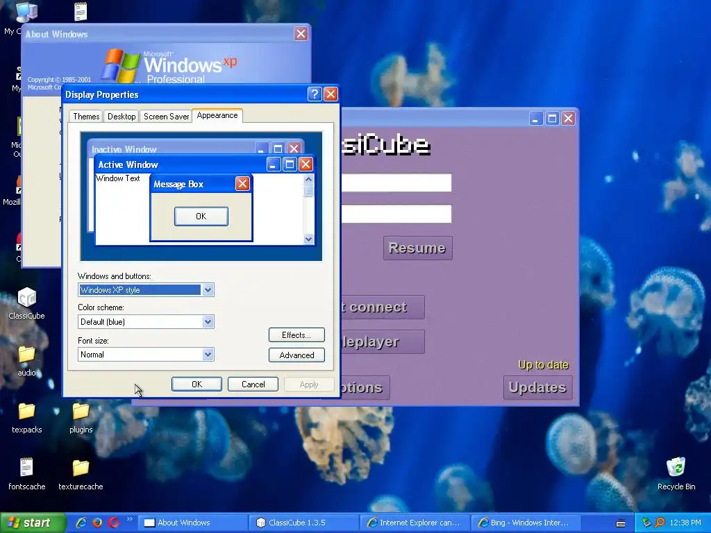
Task: Select the Appearance tab
Action: (x=217, y=116)
